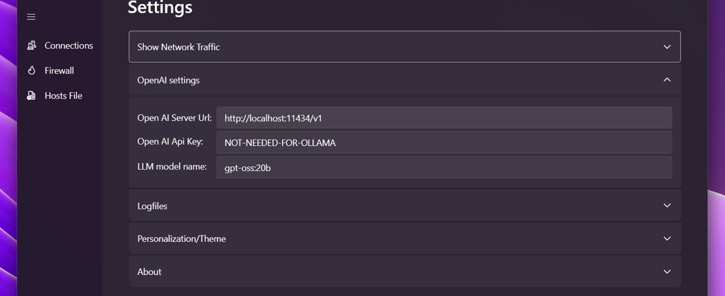This screenshot has width=725, height=296.
Task: Collapse OpenAI settings with the up chevron
Action: pos(667,80)
